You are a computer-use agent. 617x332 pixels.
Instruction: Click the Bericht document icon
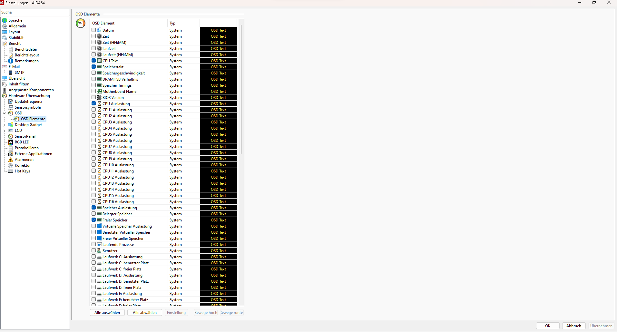click(5, 44)
